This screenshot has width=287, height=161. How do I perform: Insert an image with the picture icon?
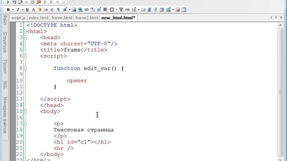click(74, 10)
